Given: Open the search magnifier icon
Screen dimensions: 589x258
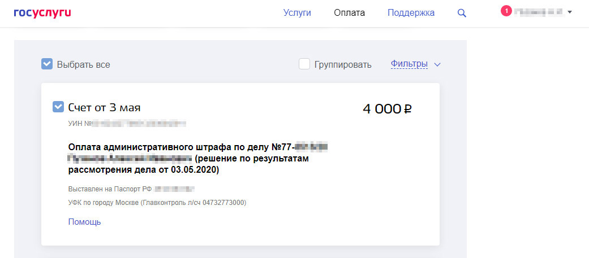Looking at the screenshot, I should coord(462,13).
